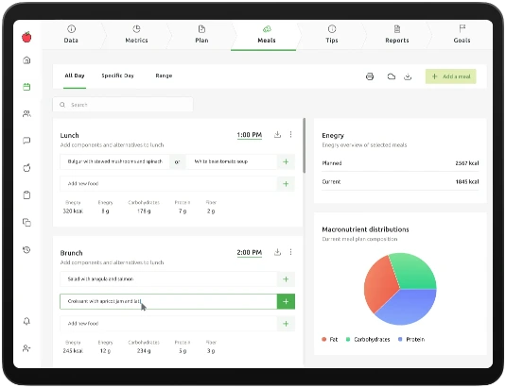Add alternative to Bulgur lunch row
This screenshot has width=506, height=388.
[286, 161]
